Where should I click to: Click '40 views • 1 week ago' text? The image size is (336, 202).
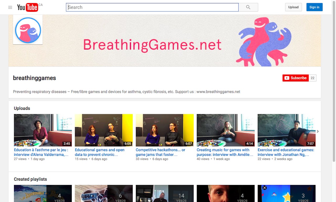(x=213, y=159)
